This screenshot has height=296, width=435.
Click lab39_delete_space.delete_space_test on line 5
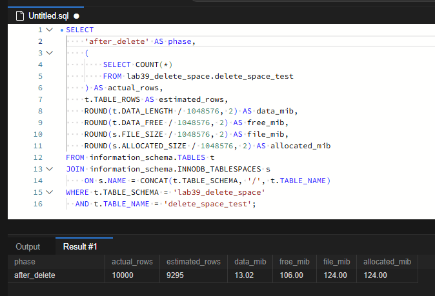pyautogui.click(x=210, y=76)
